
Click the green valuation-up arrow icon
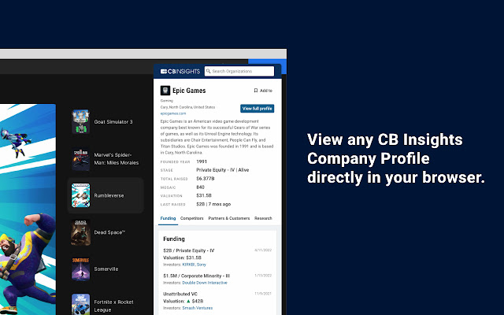click(188, 301)
